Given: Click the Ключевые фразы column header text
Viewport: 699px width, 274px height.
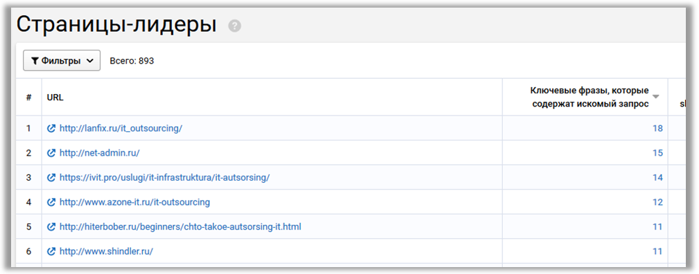Looking at the screenshot, I should click(590, 97).
